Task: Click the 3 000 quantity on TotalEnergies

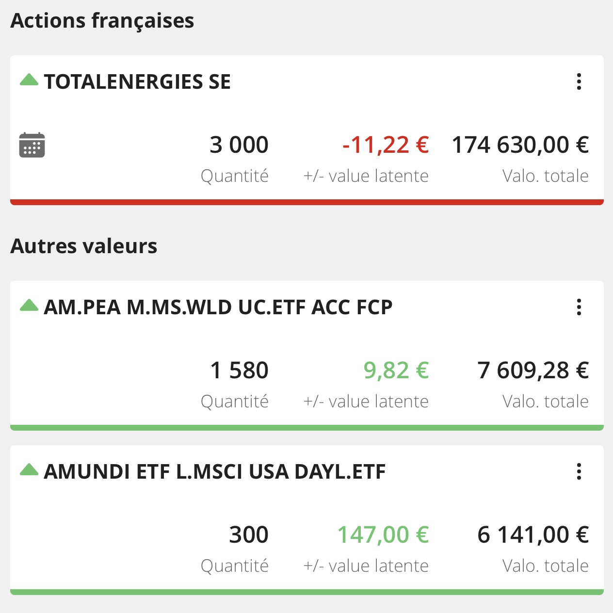Action: click(239, 145)
